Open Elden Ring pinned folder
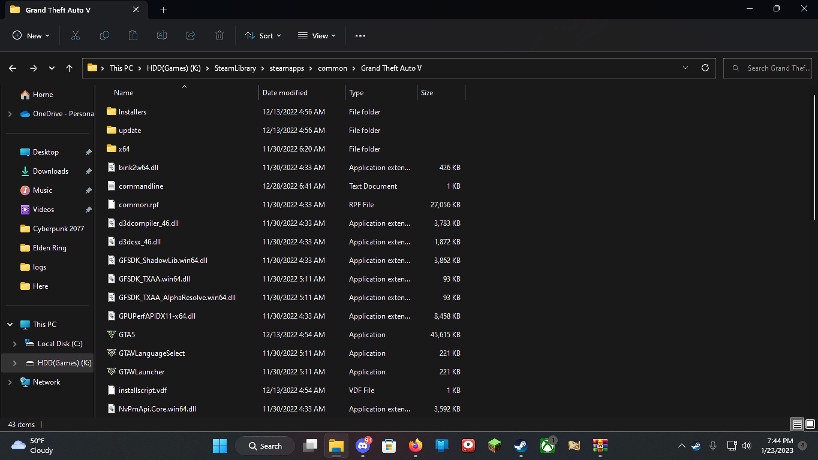 click(x=50, y=248)
